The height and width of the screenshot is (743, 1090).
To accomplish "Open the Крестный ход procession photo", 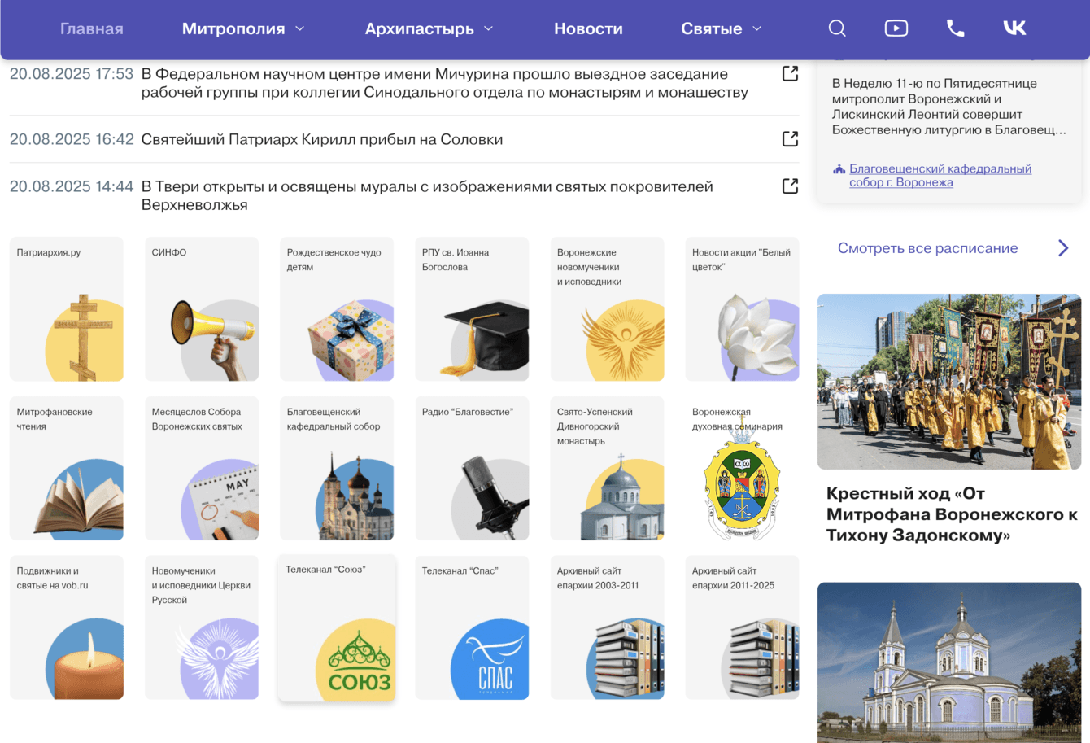I will [949, 382].
